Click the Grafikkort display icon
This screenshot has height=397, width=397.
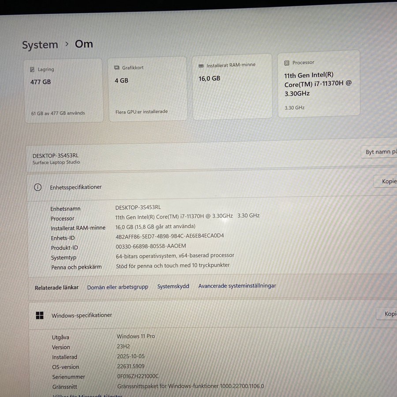click(x=117, y=68)
